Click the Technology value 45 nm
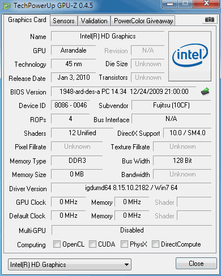Screen dimensions: 221x276 point(74,64)
